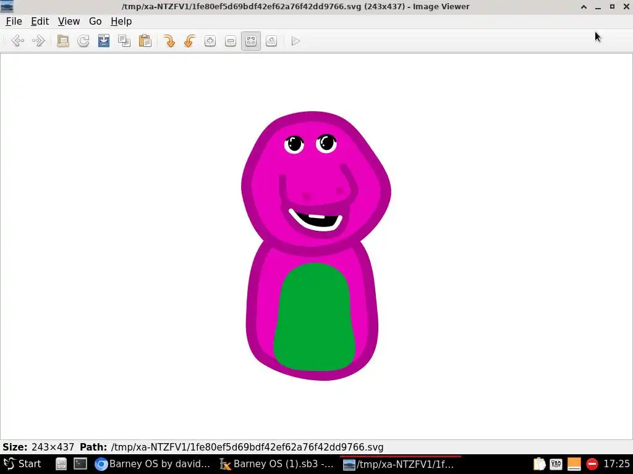Show image at original size
The width and height of the screenshot is (633, 474).
coord(271,41)
